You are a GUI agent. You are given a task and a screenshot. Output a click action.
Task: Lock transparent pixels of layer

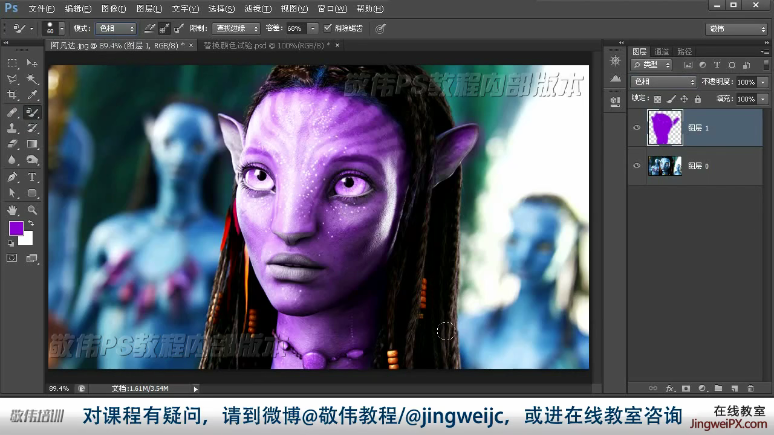point(657,99)
